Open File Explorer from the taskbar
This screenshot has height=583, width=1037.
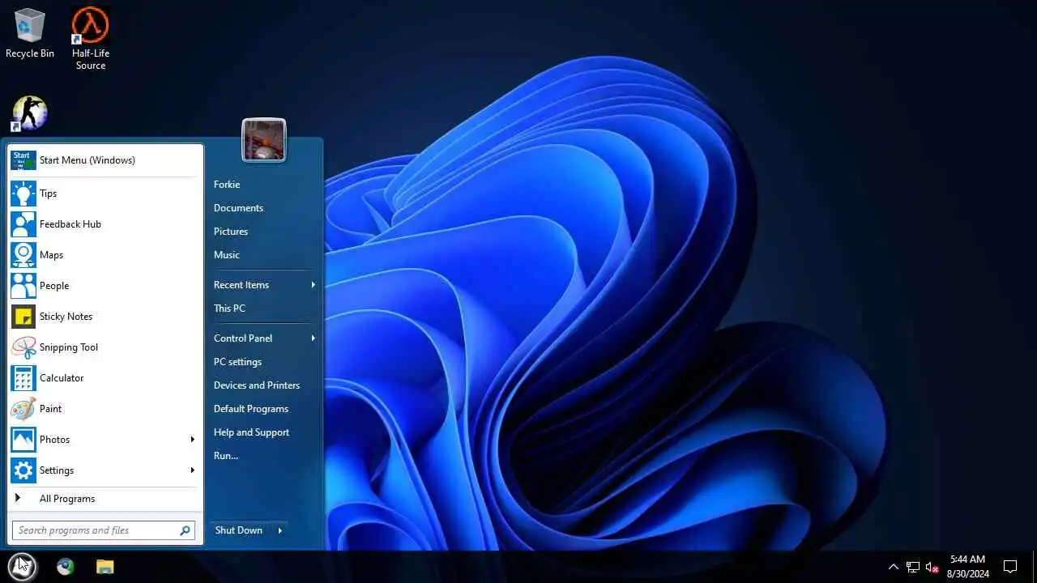click(105, 567)
